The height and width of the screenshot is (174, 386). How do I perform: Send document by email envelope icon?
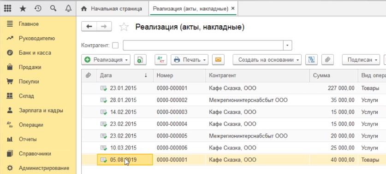pyautogui.click(x=218, y=60)
